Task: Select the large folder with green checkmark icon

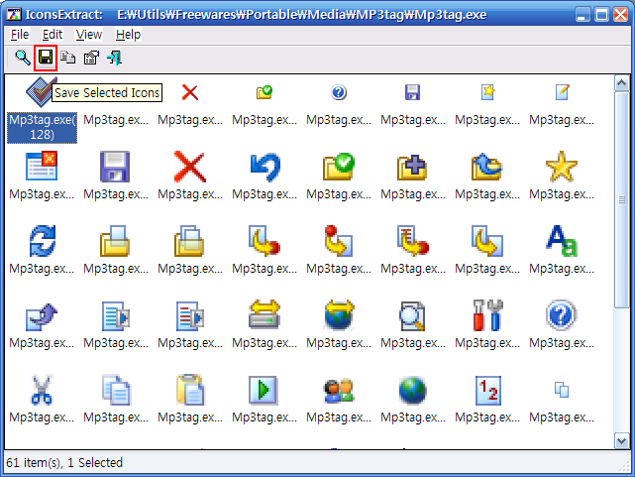Action: pos(339,167)
